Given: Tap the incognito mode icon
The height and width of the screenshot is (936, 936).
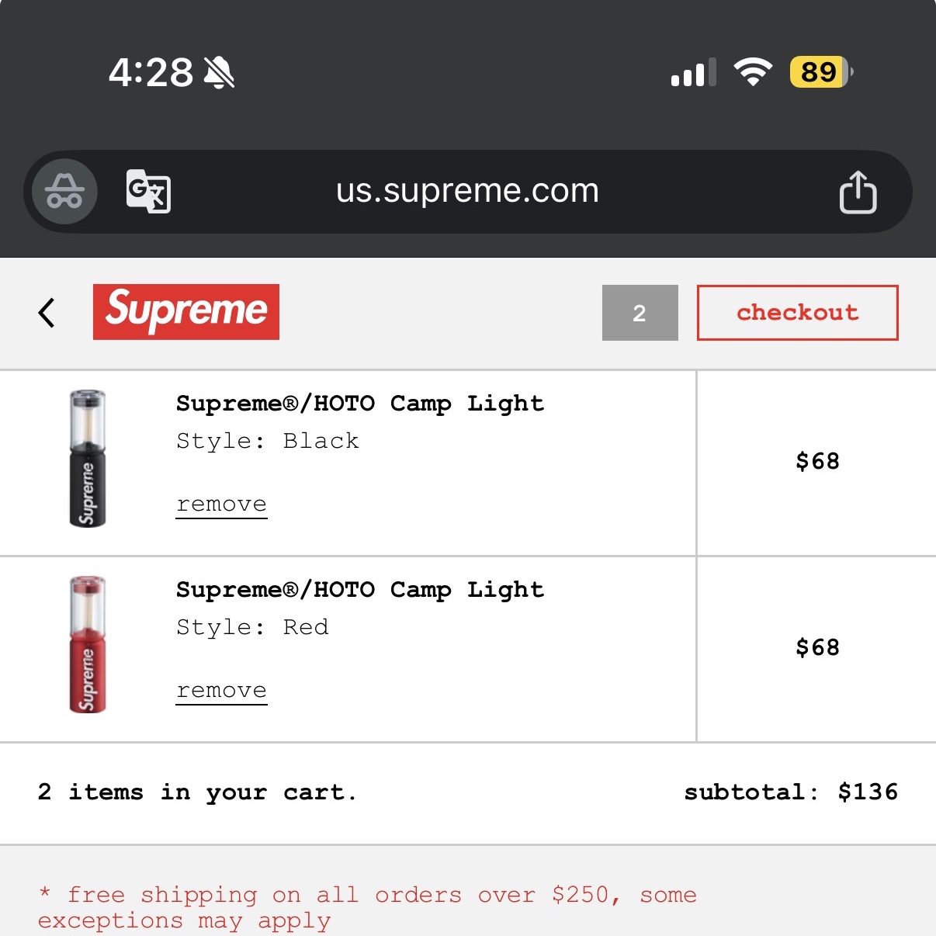Looking at the screenshot, I should [x=64, y=192].
